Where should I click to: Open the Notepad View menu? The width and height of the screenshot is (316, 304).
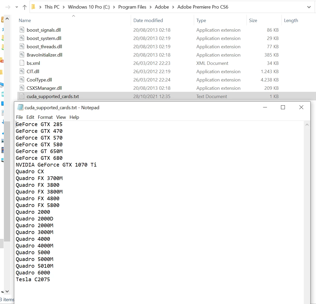click(61, 117)
